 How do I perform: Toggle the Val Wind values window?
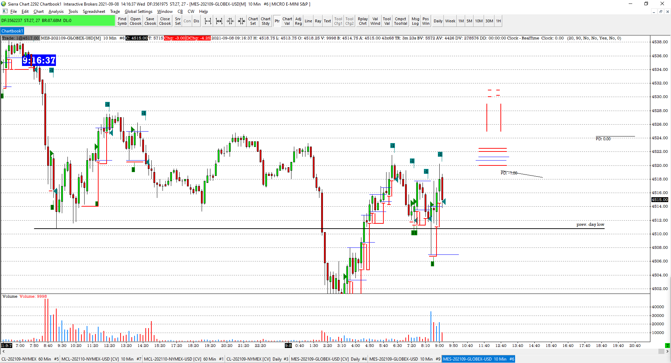(x=375, y=21)
